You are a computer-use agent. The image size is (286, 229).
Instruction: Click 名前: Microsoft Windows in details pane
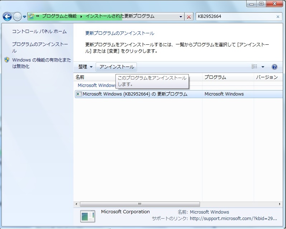pos(203,212)
